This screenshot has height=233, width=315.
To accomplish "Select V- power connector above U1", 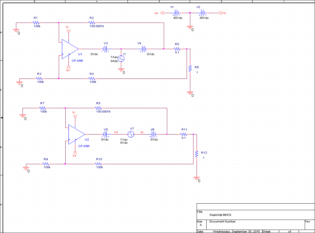I will 68,31.
